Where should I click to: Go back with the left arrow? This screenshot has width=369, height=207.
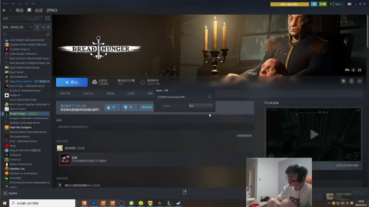(x=4, y=10)
